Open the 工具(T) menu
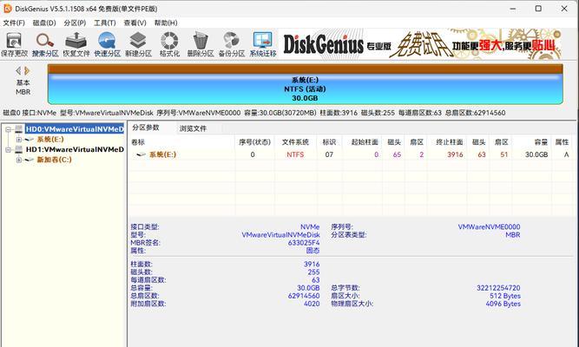 tap(105, 23)
